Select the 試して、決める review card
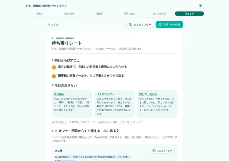 157,104
